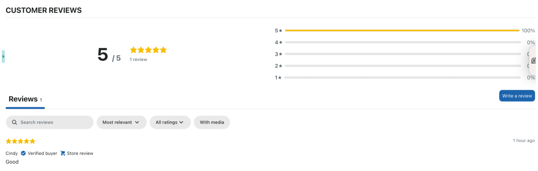Click the floating widget icon on right edge
This screenshot has height=171, width=538.
[534, 61]
